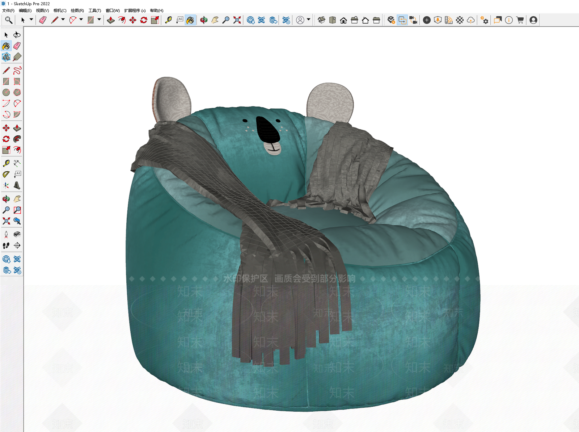Click the Add Location plus icon
This screenshot has height=432, width=579.
(427, 20)
